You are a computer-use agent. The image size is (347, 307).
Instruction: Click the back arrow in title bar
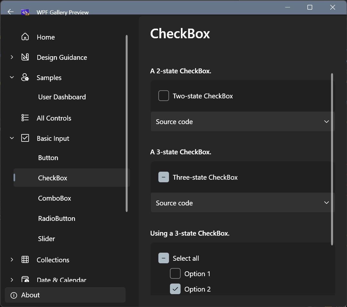click(x=10, y=12)
